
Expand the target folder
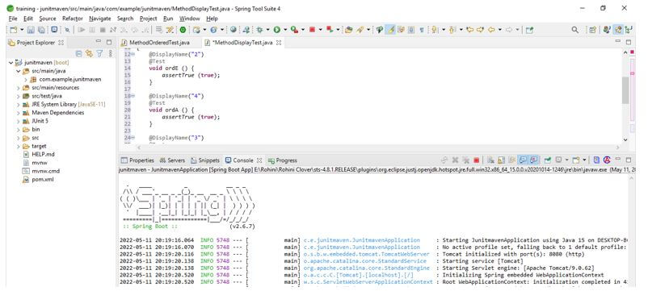coord(19,146)
